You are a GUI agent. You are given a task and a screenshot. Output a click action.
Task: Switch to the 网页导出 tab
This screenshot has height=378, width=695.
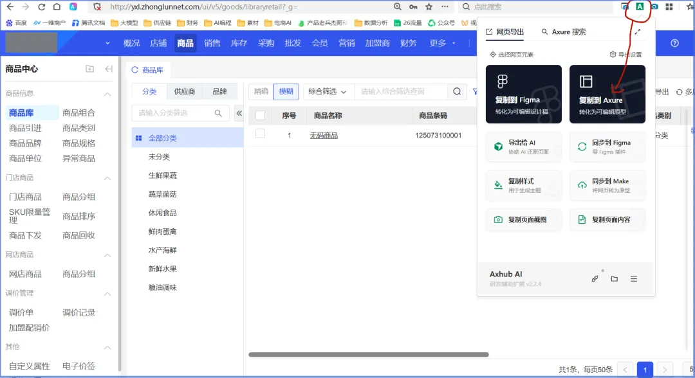505,32
